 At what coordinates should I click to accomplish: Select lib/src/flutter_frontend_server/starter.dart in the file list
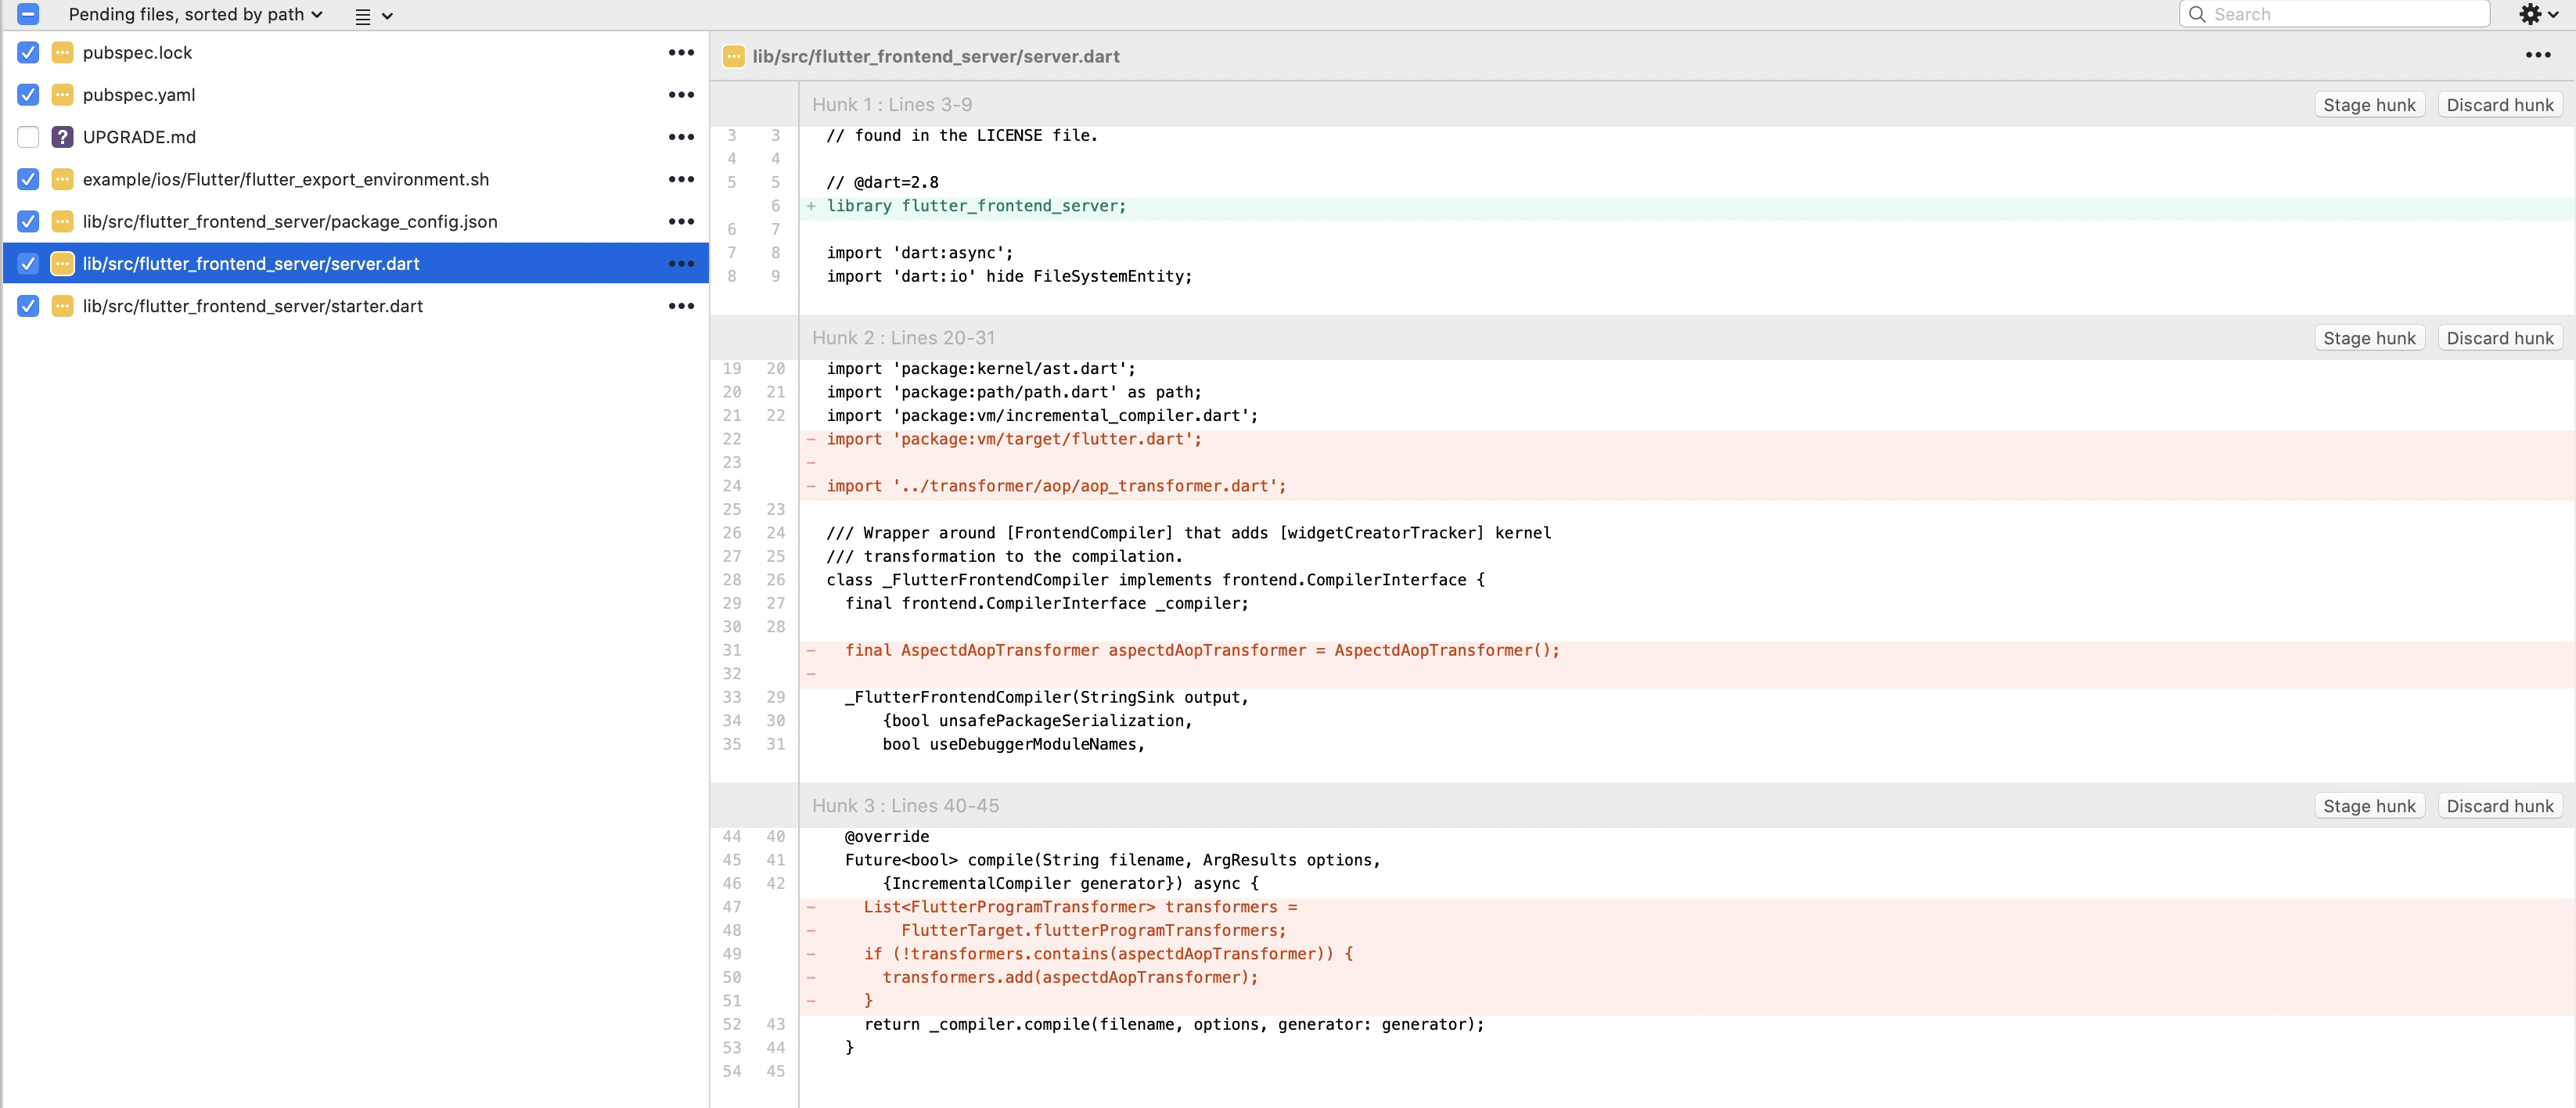252,306
